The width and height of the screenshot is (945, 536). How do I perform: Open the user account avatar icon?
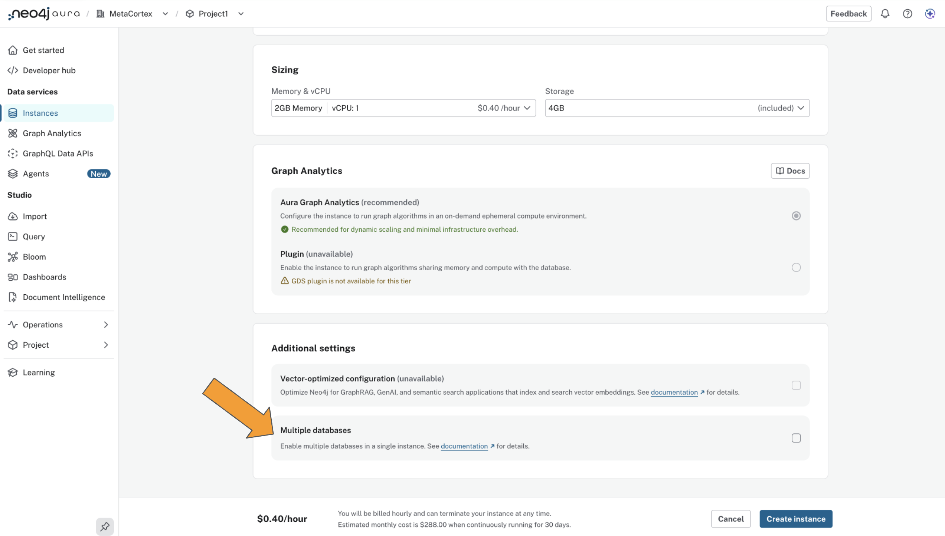[x=929, y=14]
